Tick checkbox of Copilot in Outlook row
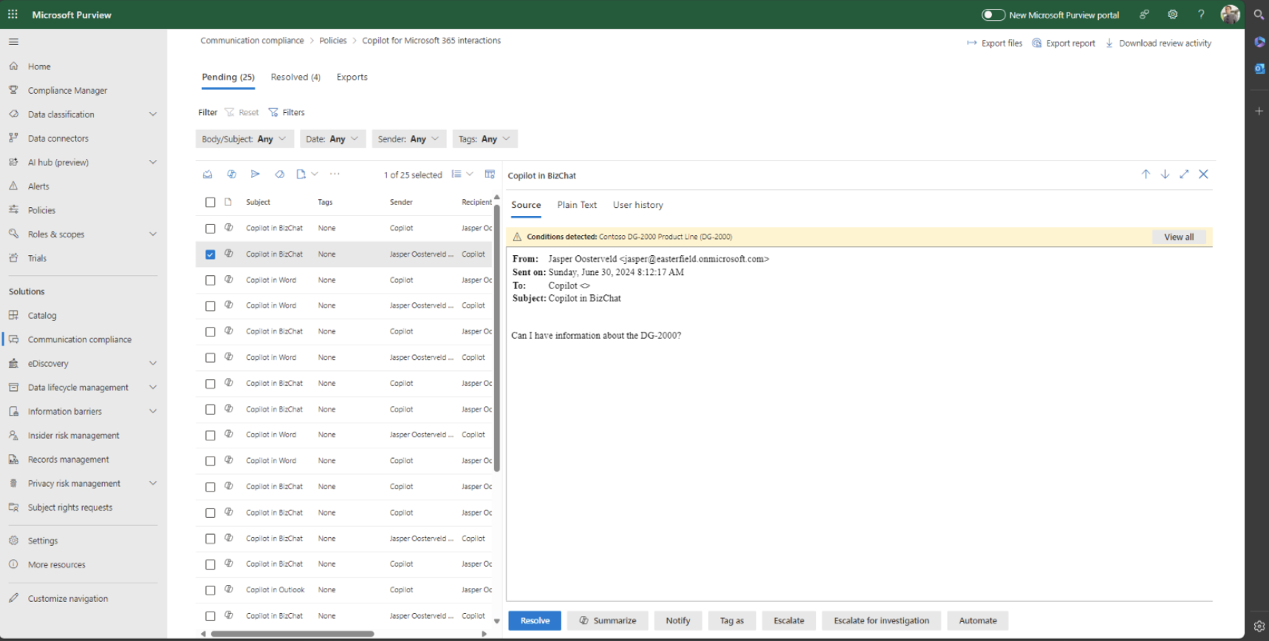1269x641 pixels. (x=211, y=590)
